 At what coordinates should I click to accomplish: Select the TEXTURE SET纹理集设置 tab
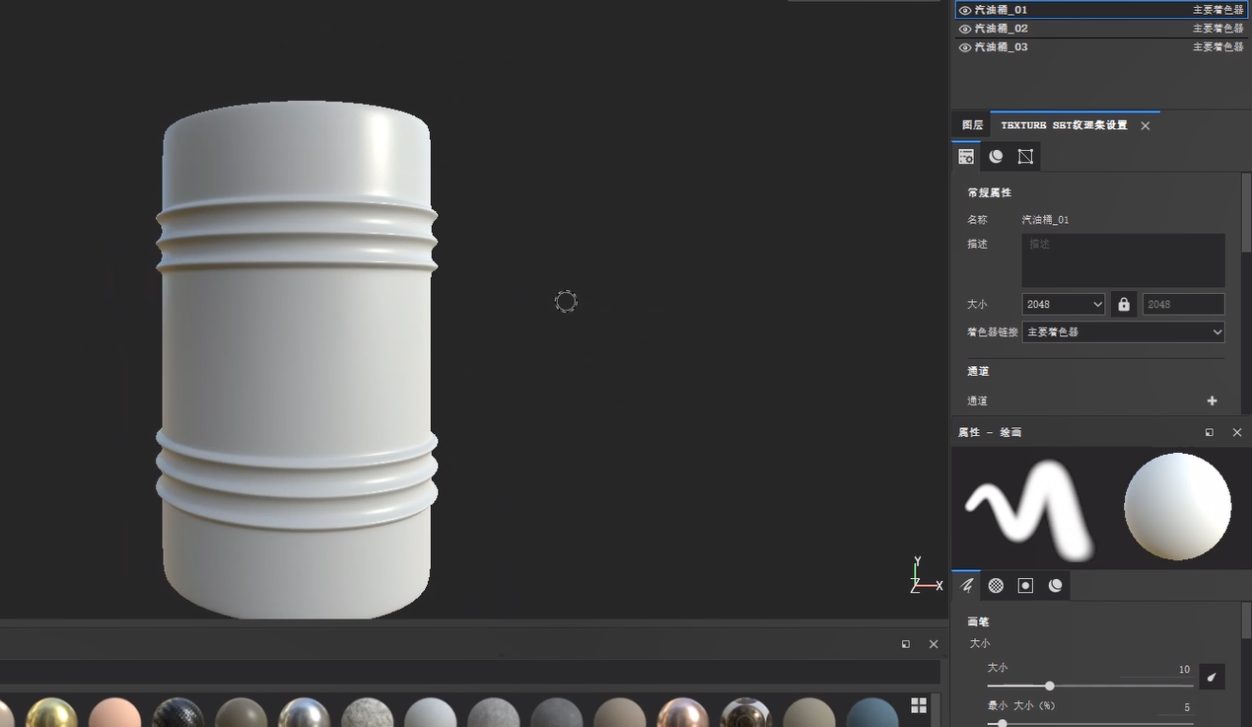(x=1064, y=125)
